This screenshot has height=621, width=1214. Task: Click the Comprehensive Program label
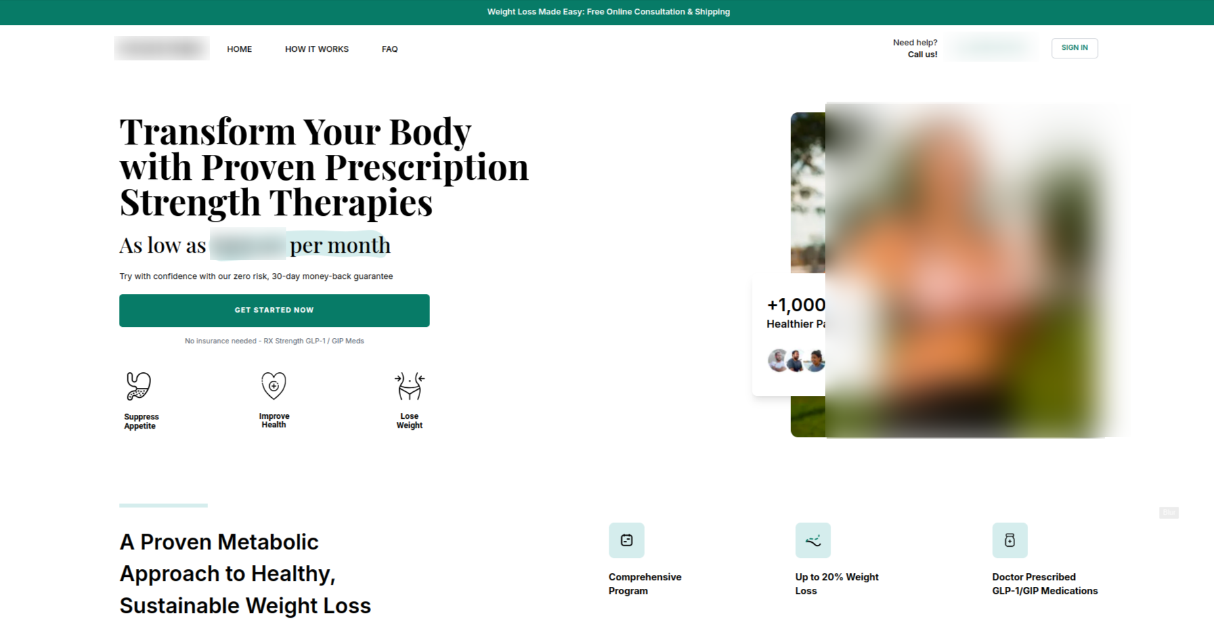click(645, 584)
